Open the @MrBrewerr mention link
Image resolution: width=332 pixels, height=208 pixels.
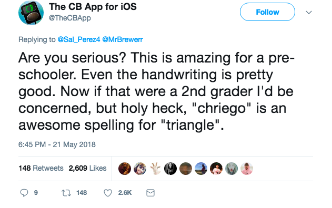pyautogui.click(x=123, y=39)
